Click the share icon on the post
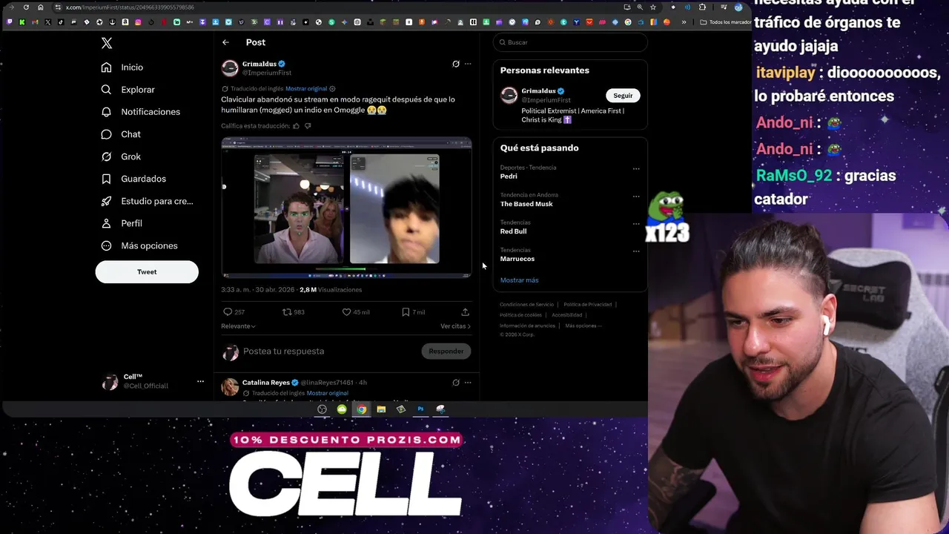949x534 pixels. [x=465, y=312]
